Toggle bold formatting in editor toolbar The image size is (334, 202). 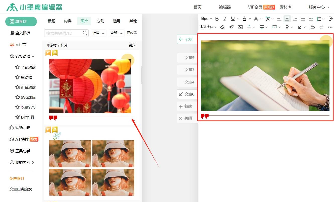(x=217, y=19)
